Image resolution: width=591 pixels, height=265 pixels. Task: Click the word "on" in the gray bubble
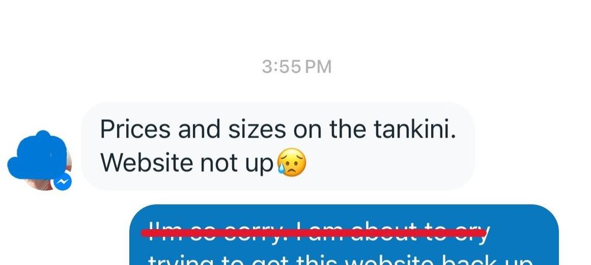[x=307, y=129]
